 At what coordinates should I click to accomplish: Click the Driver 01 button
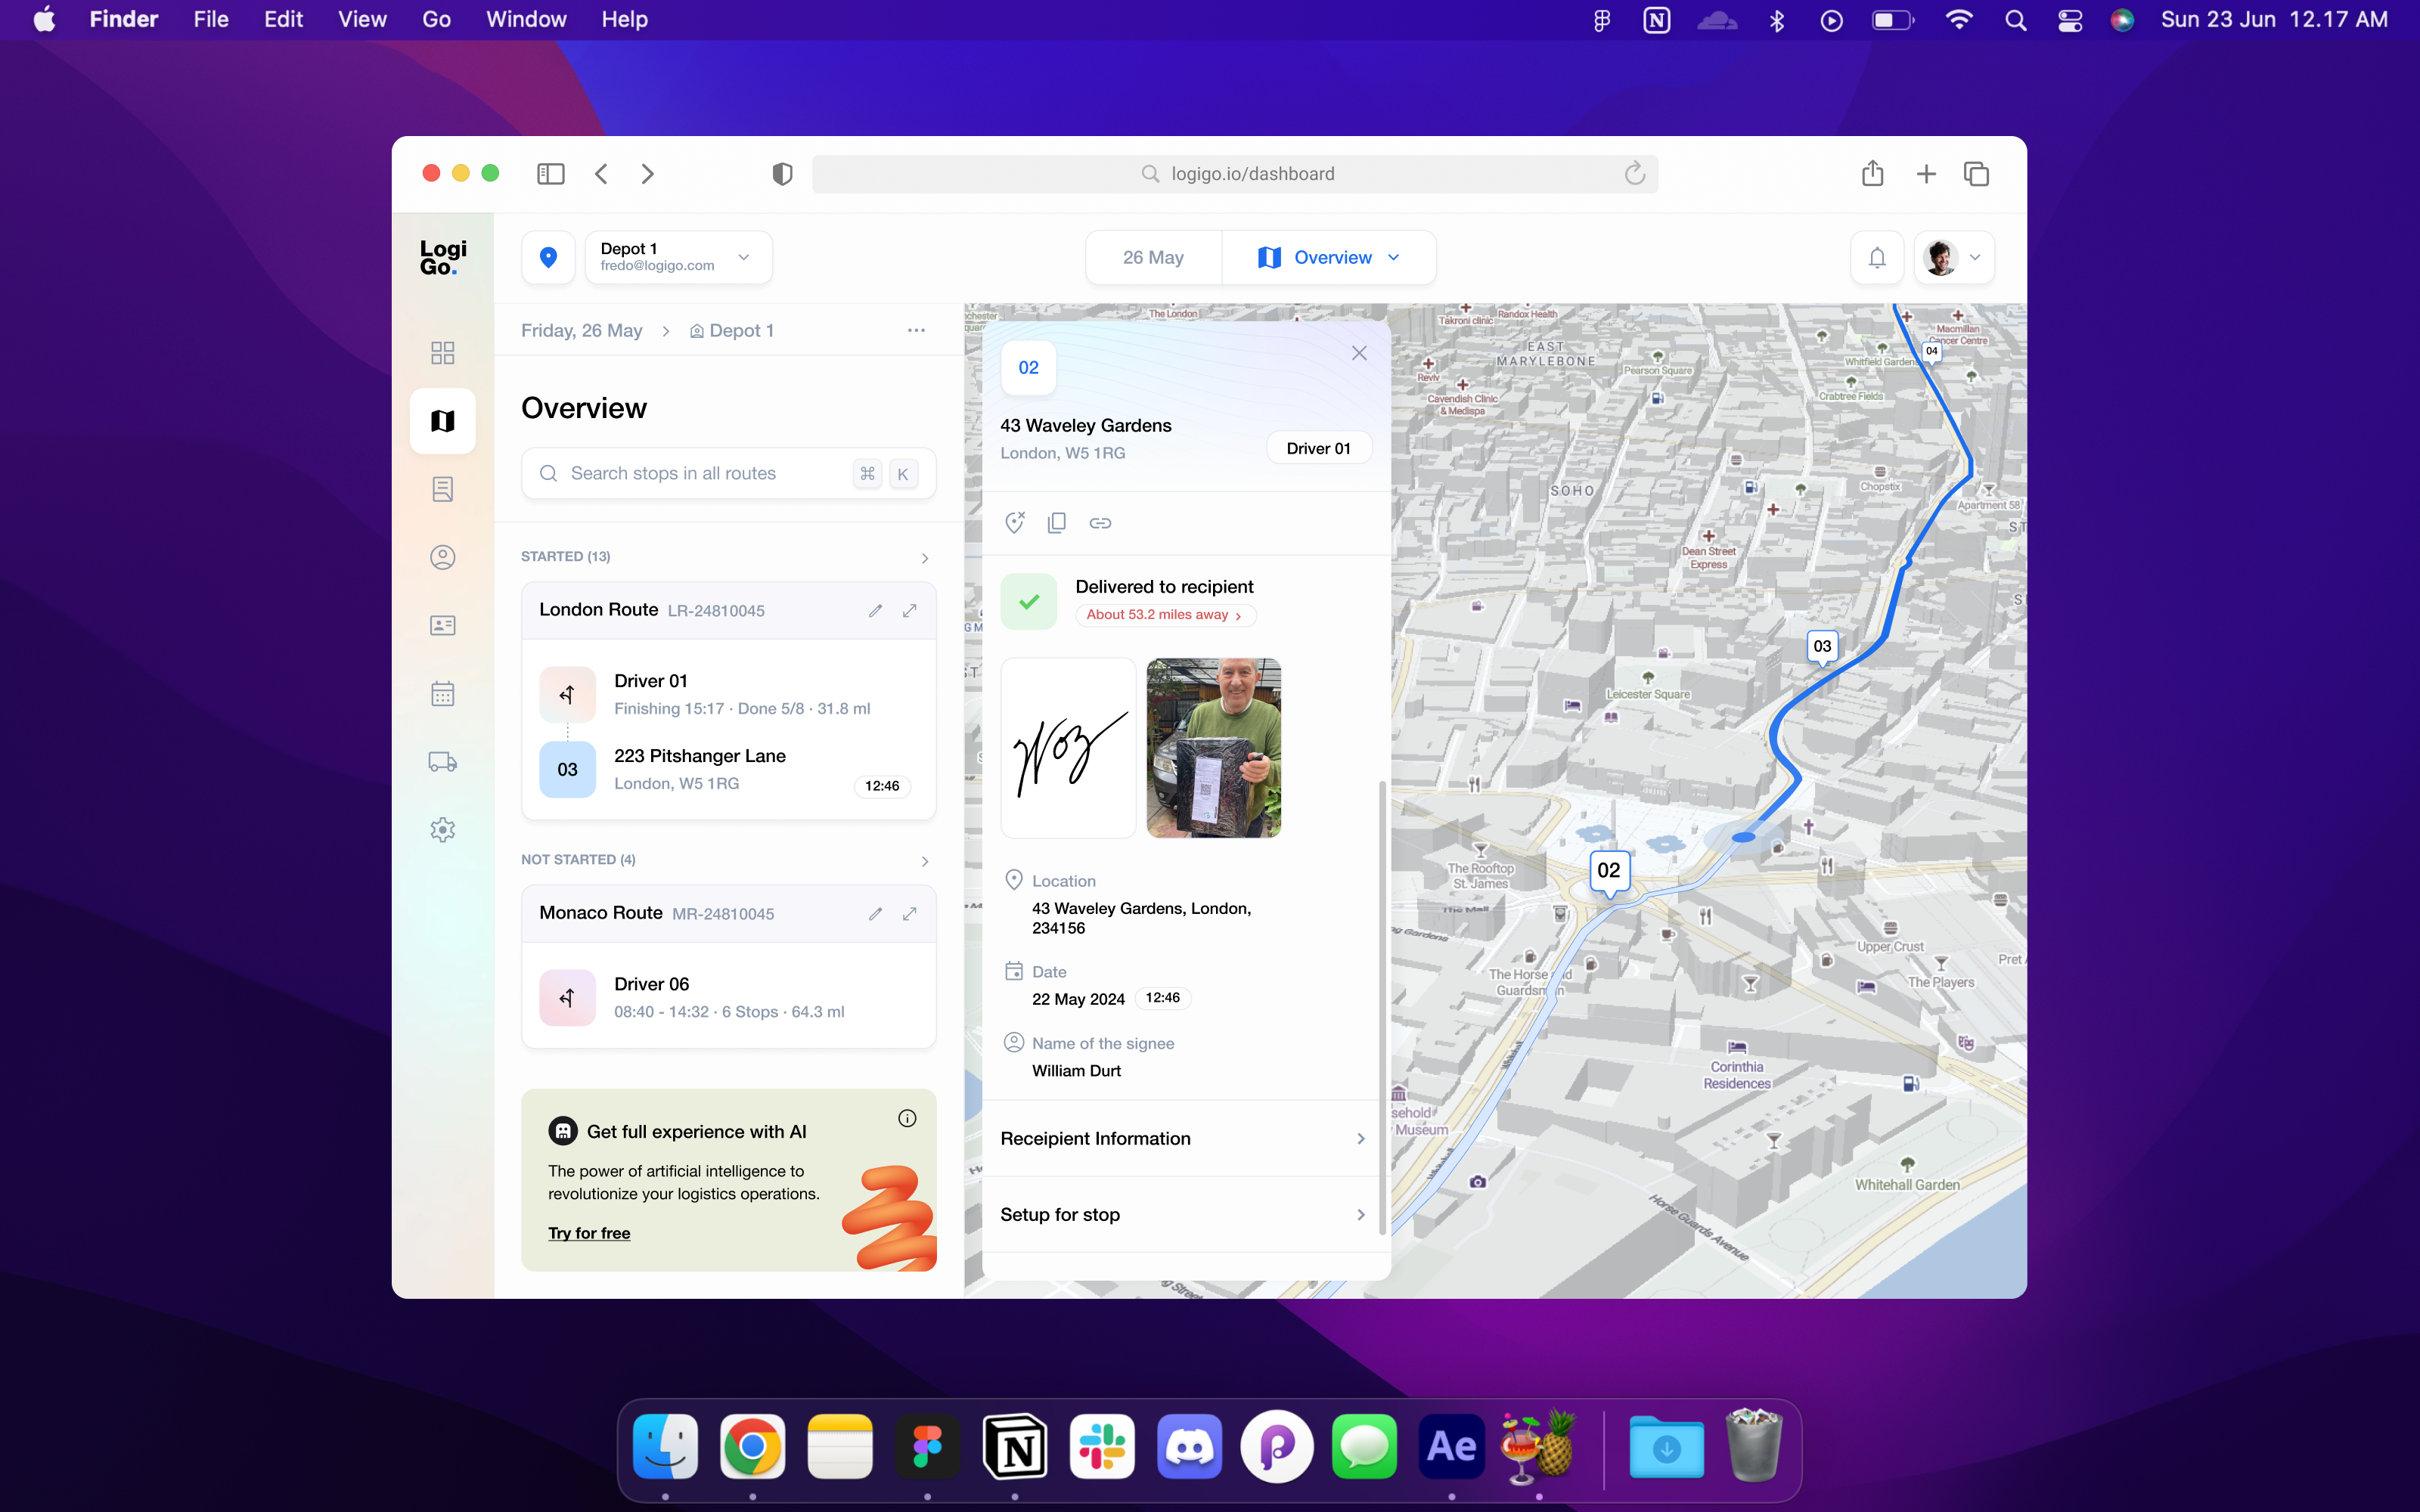coord(1318,448)
